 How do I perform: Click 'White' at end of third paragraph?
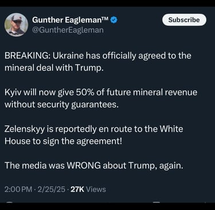tap(171, 129)
